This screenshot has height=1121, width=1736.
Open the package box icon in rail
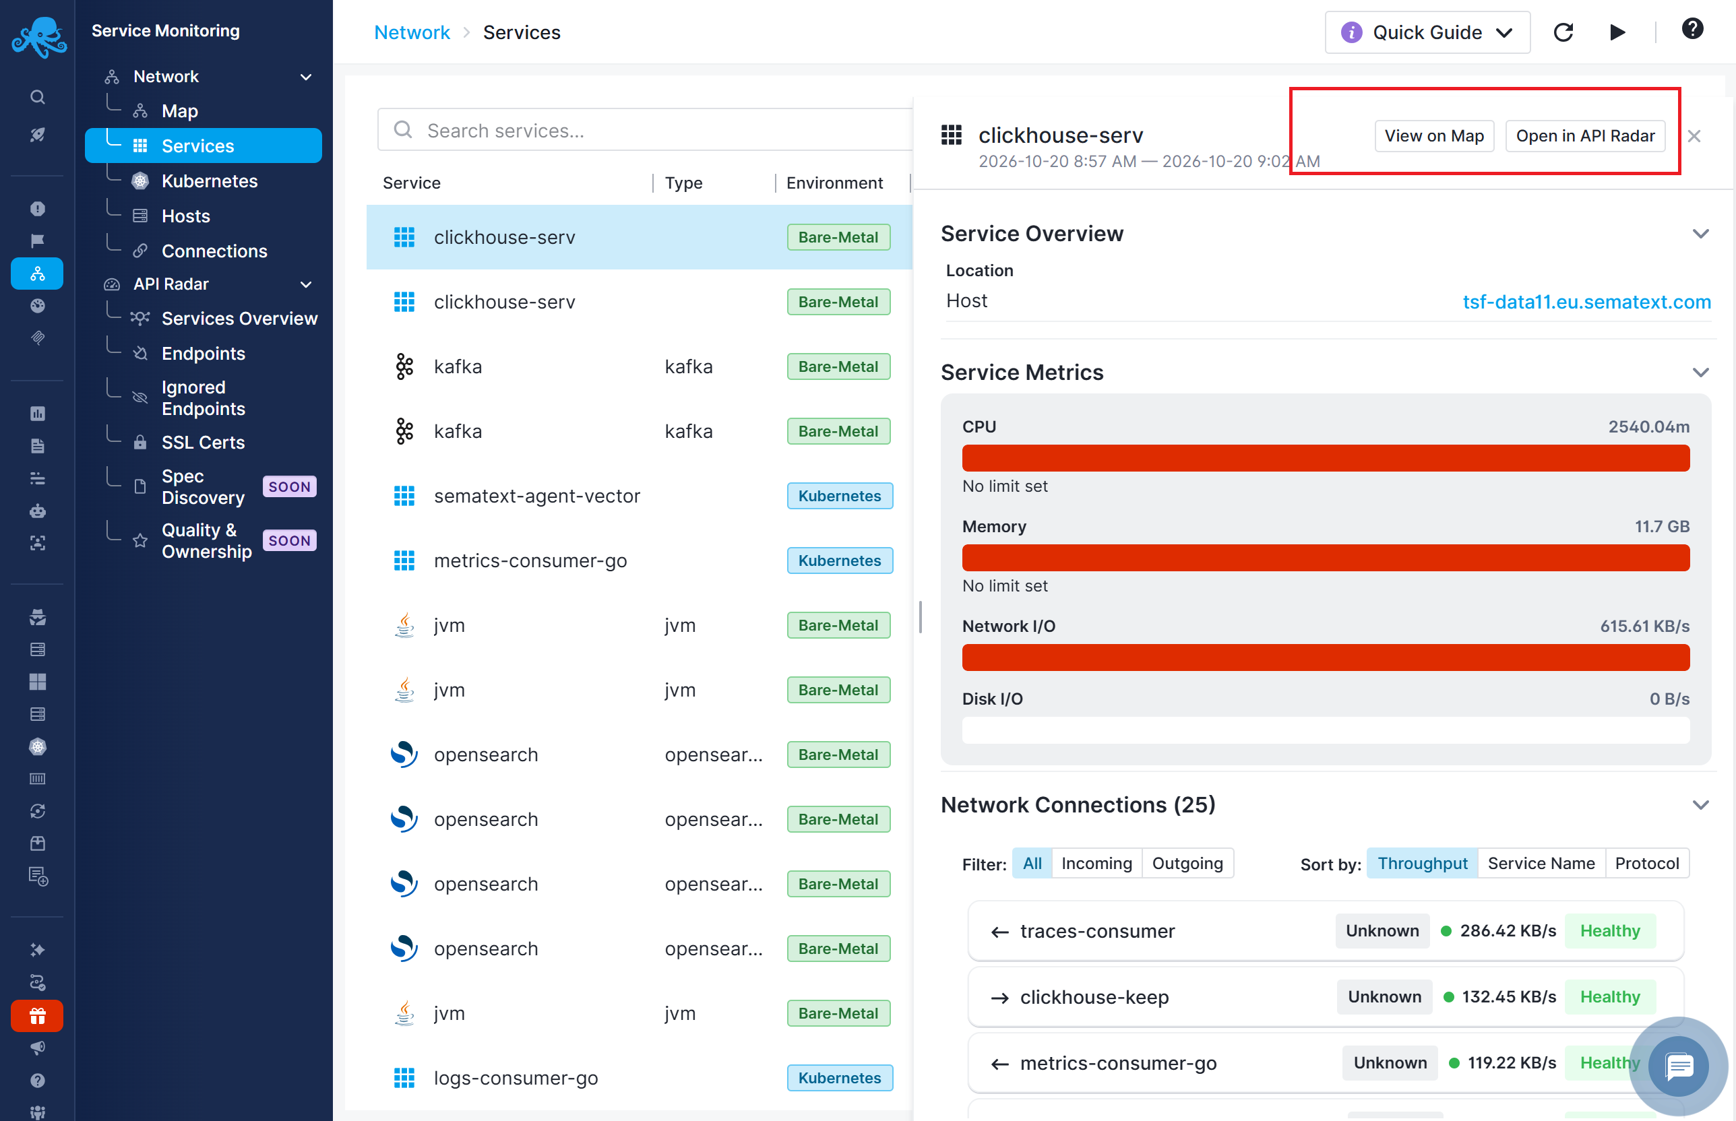click(37, 843)
